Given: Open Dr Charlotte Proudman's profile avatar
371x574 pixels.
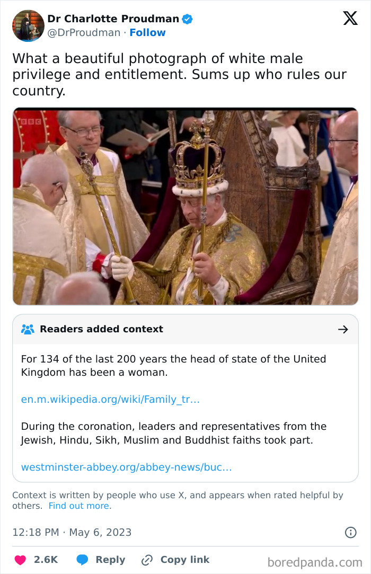Looking at the screenshot, I should 28,25.
